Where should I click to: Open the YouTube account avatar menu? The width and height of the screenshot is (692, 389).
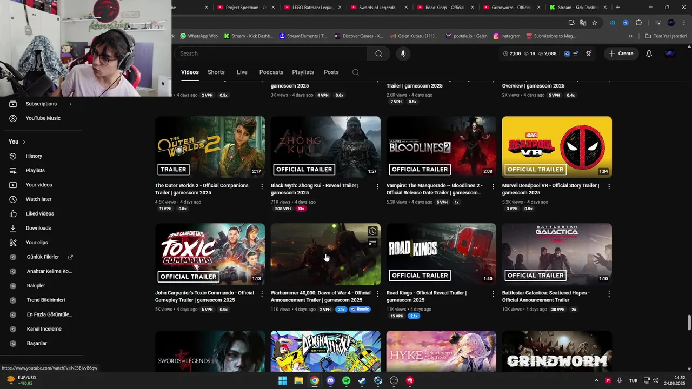[x=670, y=53]
